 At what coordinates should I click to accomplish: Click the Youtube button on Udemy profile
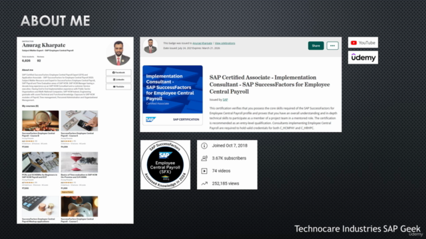118,87
